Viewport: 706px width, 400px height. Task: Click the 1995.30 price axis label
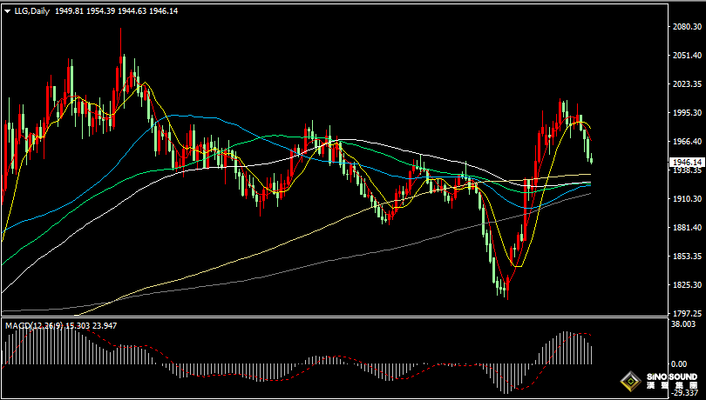click(x=687, y=113)
